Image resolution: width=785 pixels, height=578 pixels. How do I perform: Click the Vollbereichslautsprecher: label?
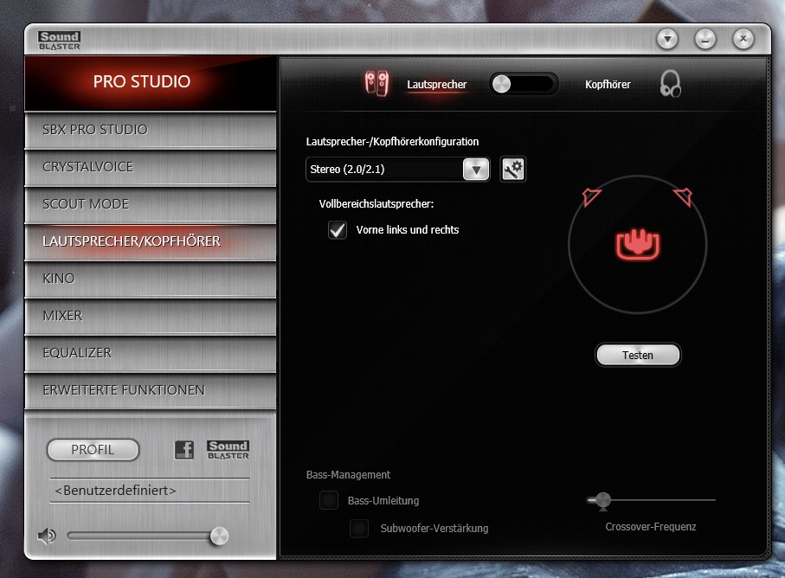click(376, 204)
